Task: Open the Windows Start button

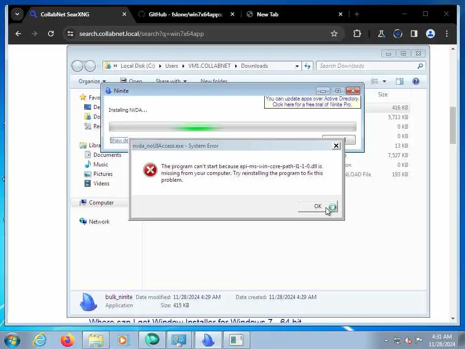Action: [x=12, y=340]
